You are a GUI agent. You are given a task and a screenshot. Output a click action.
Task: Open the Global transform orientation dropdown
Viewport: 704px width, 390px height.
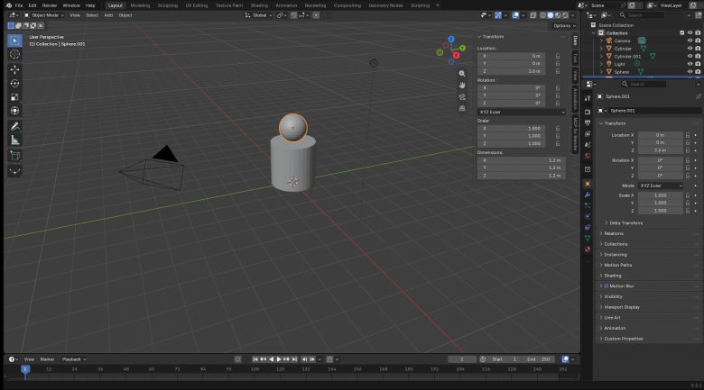click(259, 15)
